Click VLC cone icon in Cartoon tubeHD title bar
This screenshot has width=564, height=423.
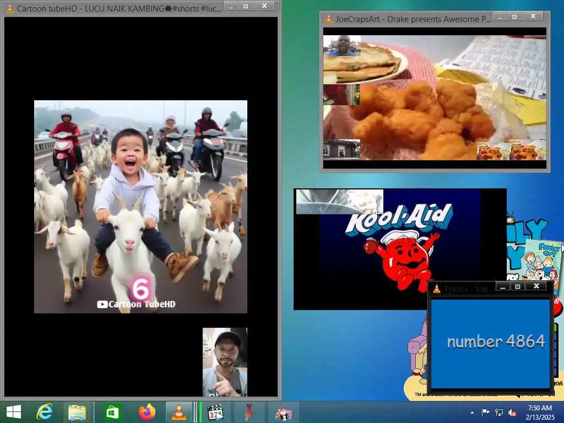pos(10,9)
